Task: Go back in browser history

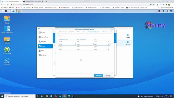Action: click(2, 5)
